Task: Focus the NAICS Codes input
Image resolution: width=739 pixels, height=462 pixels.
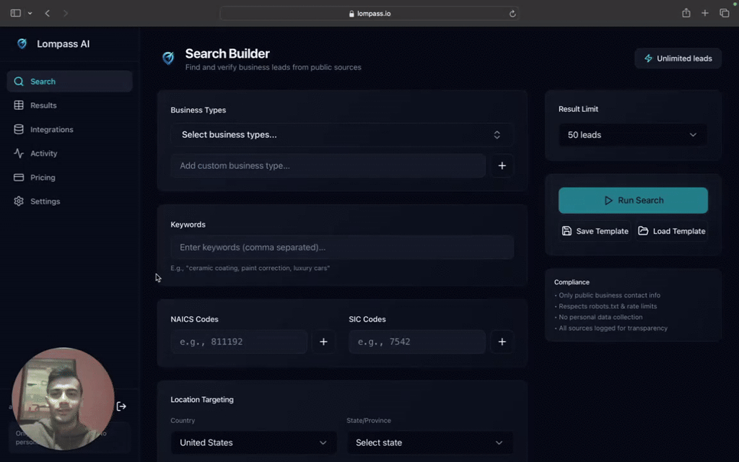Action: pos(239,341)
